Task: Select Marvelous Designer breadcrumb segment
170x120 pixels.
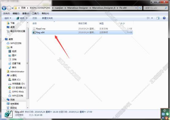Action: 78,8
